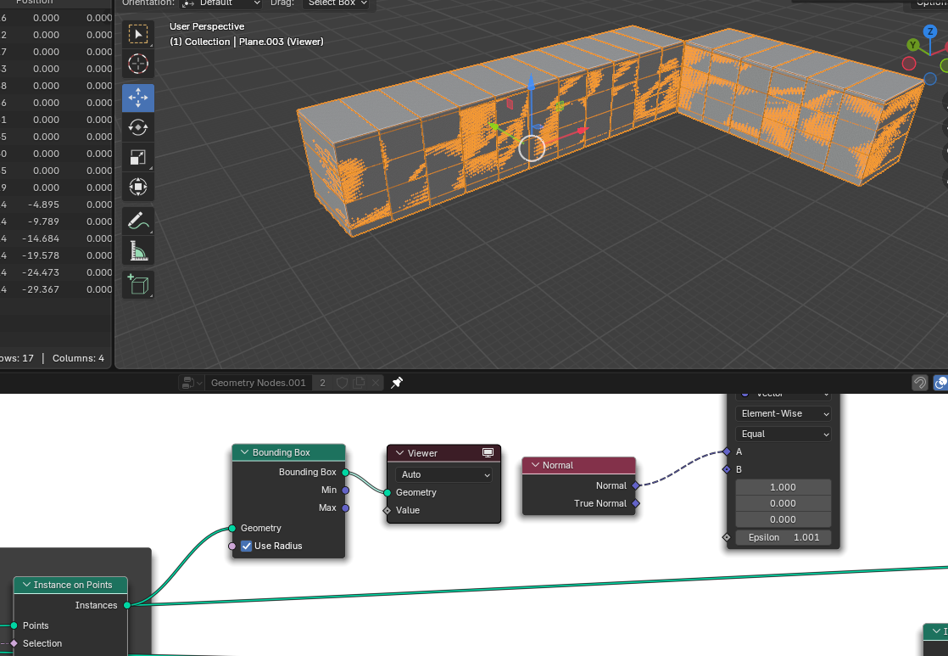Screen dimensions: 948x656
Task: Click the Bounding Box Min output socket
Action: (x=345, y=491)
